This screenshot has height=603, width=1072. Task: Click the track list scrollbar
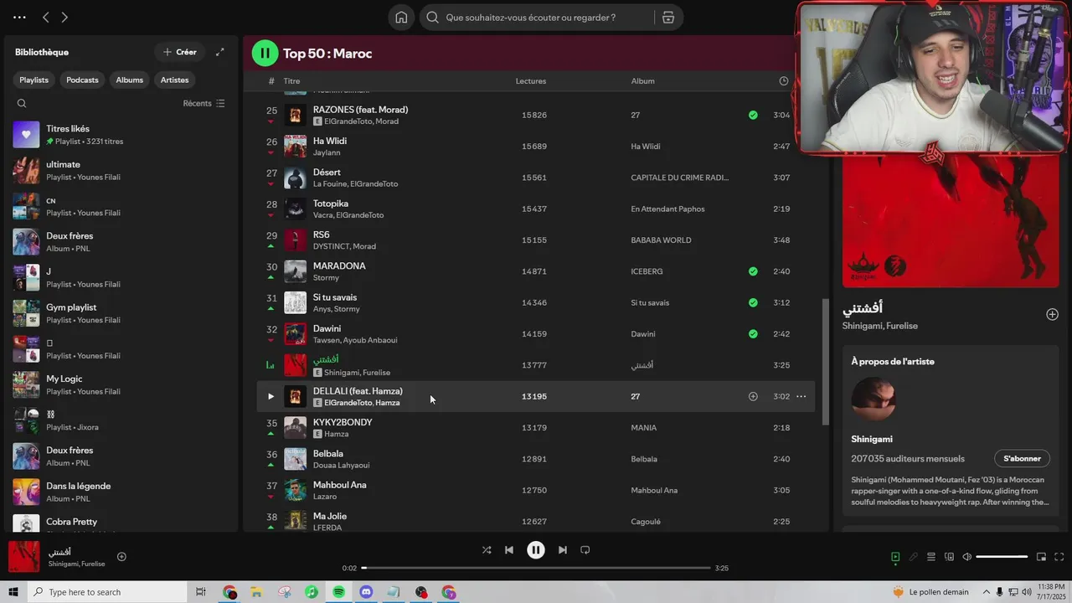click(826, 362)
